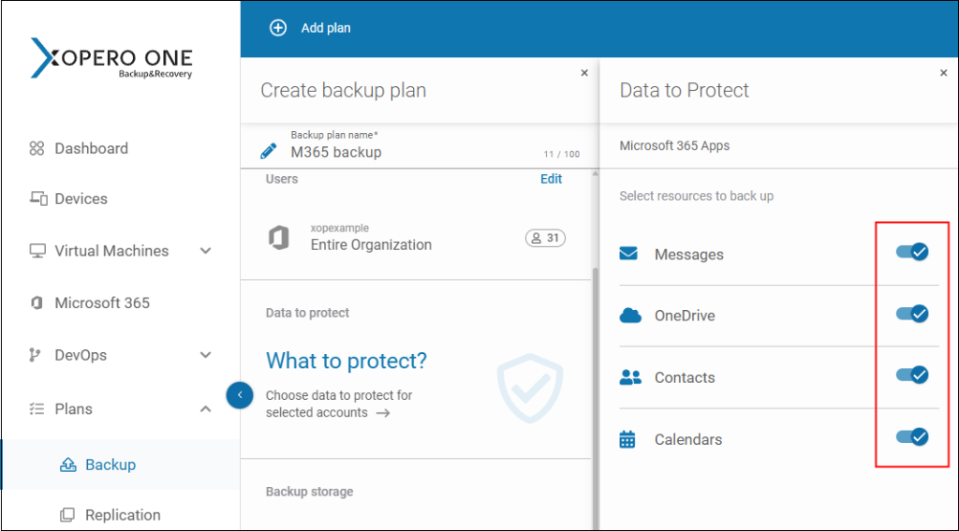Toggle the Contacts backup switch
This screenshot has height=531, width=959.
912,375
